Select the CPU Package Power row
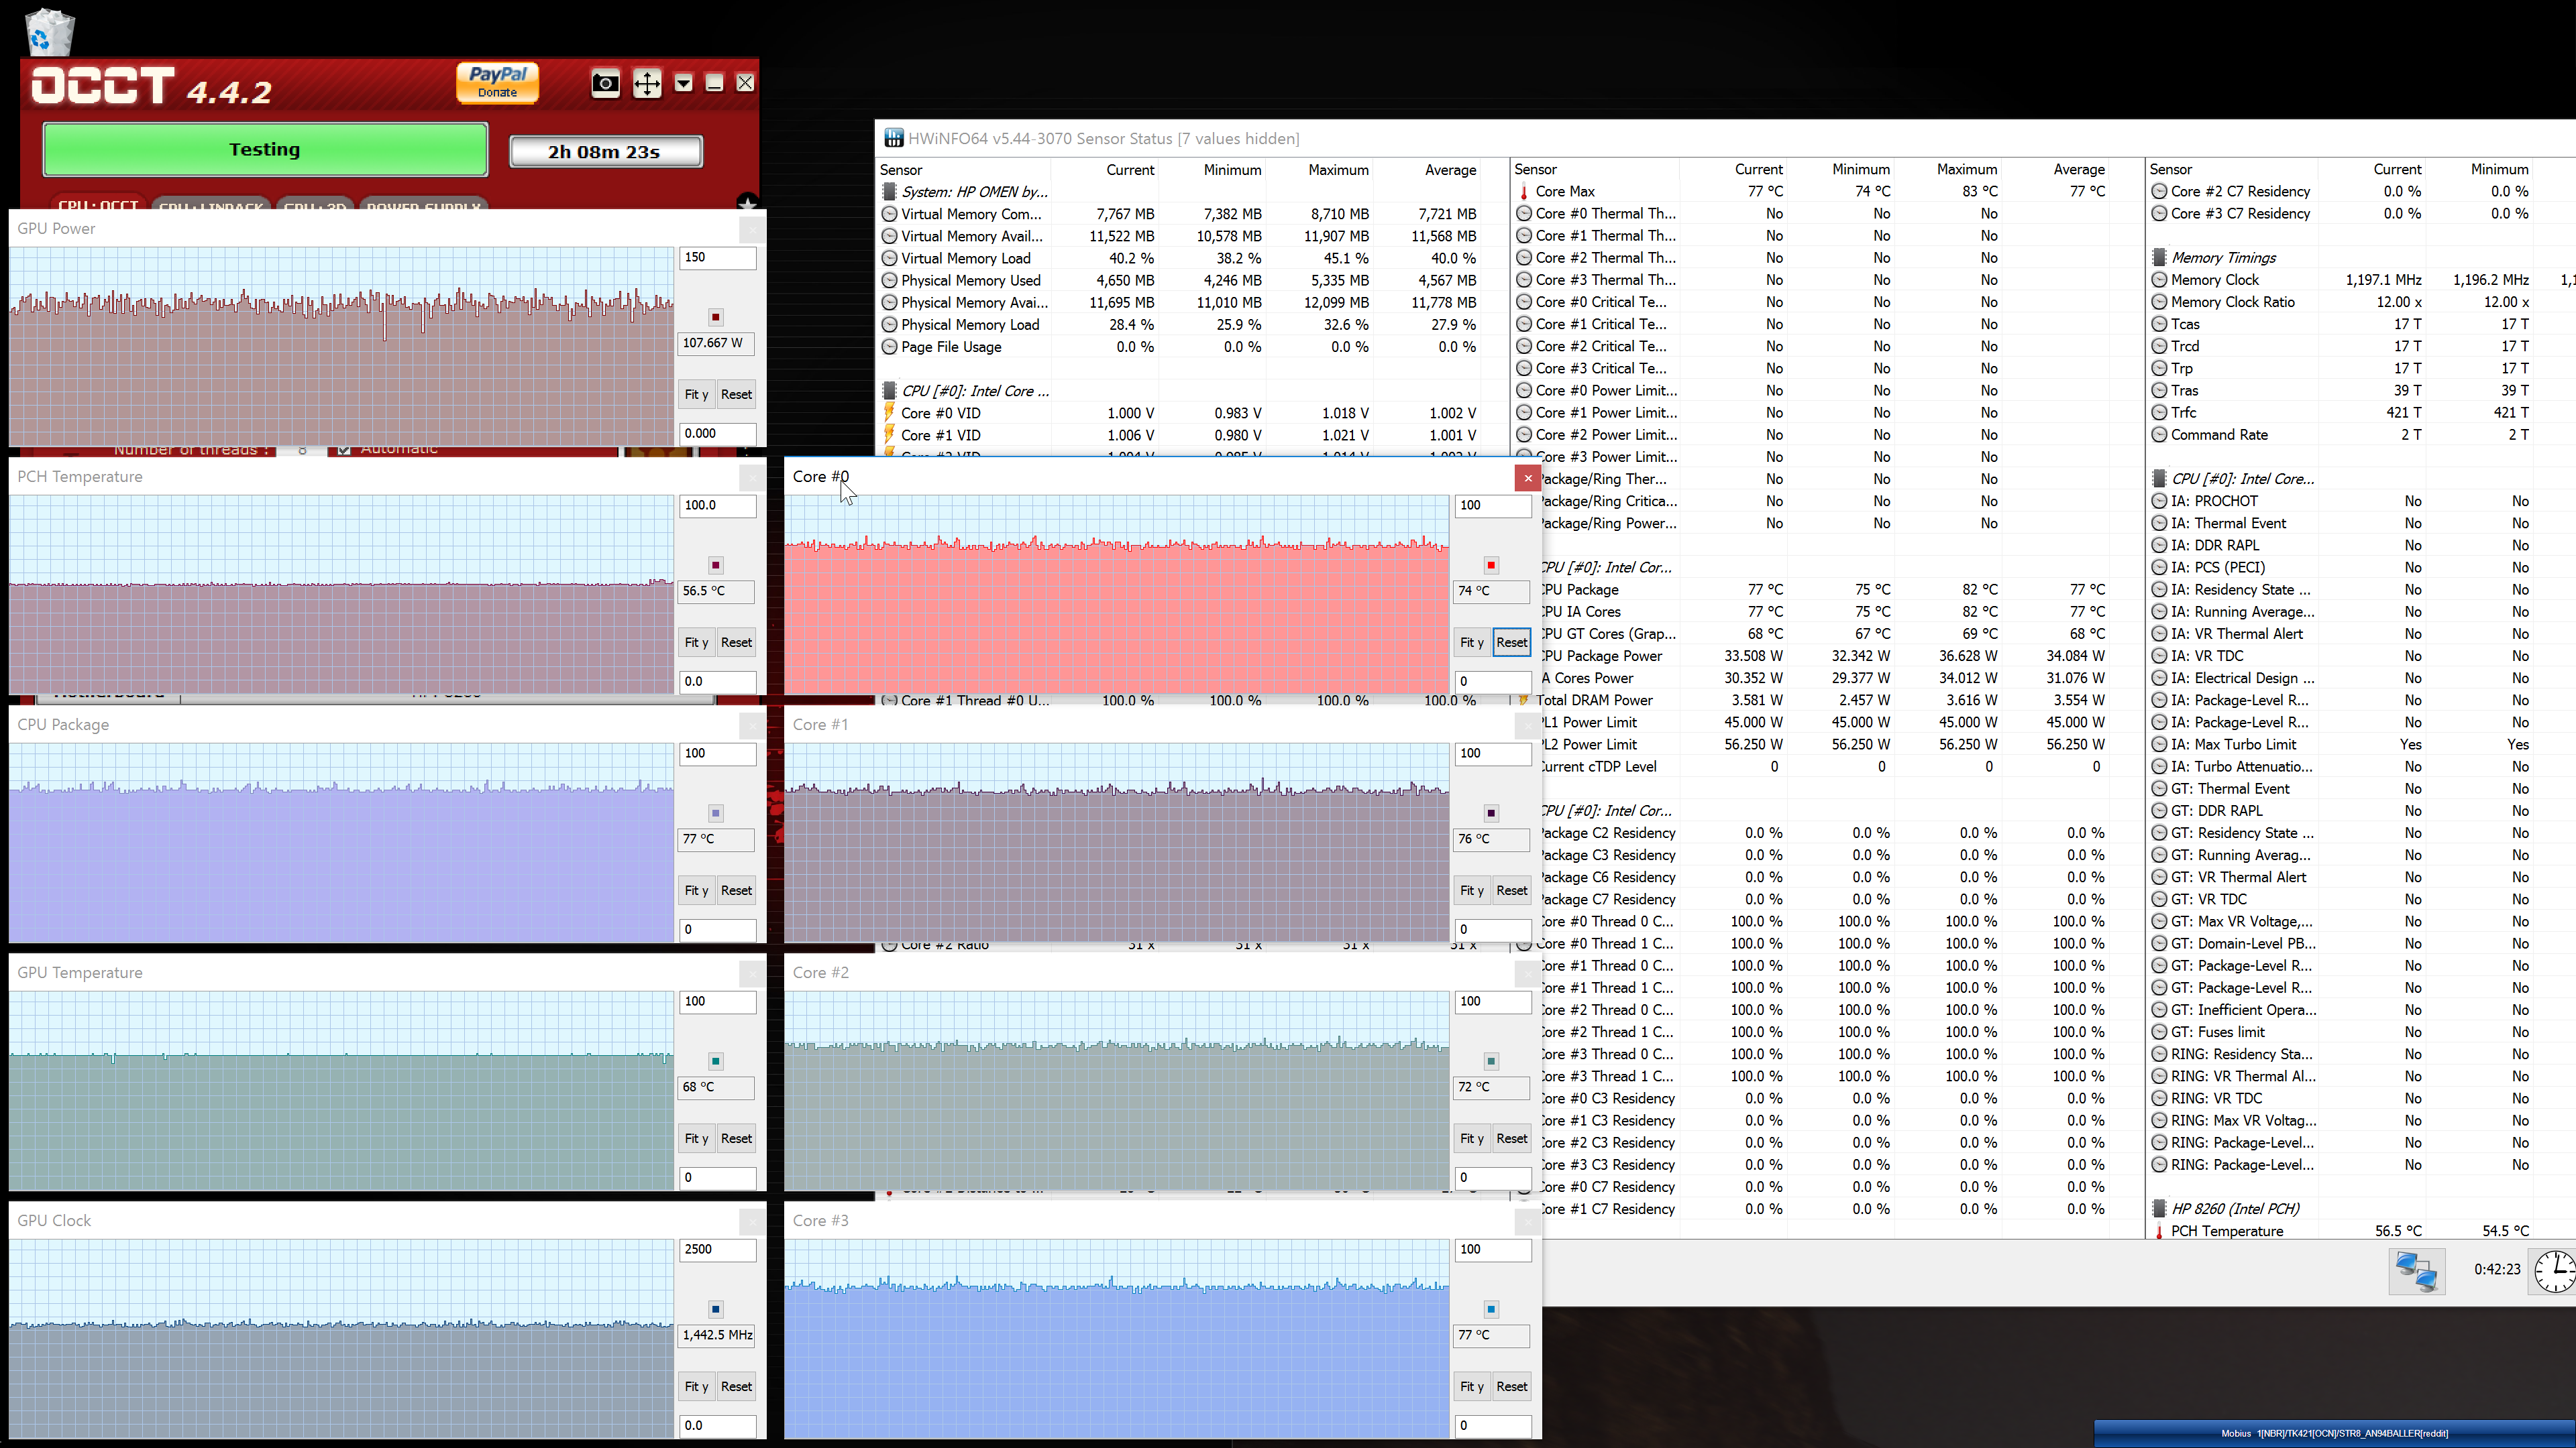Image resolution: width=2576 pixels, height=1448 pixels. [1825, 656]
